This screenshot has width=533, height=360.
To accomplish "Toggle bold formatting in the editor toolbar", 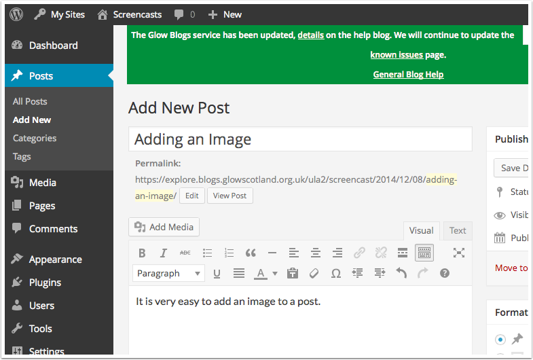I will click(x=142, y=253).
